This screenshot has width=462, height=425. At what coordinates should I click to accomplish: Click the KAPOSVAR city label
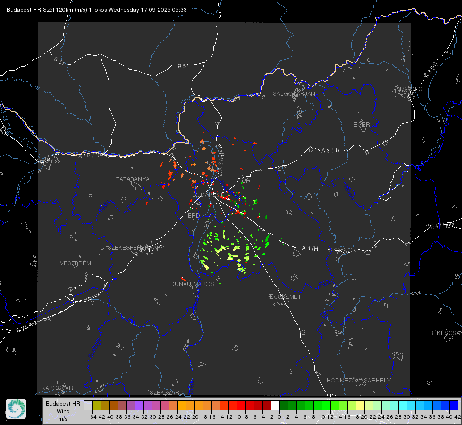(57, 388)
